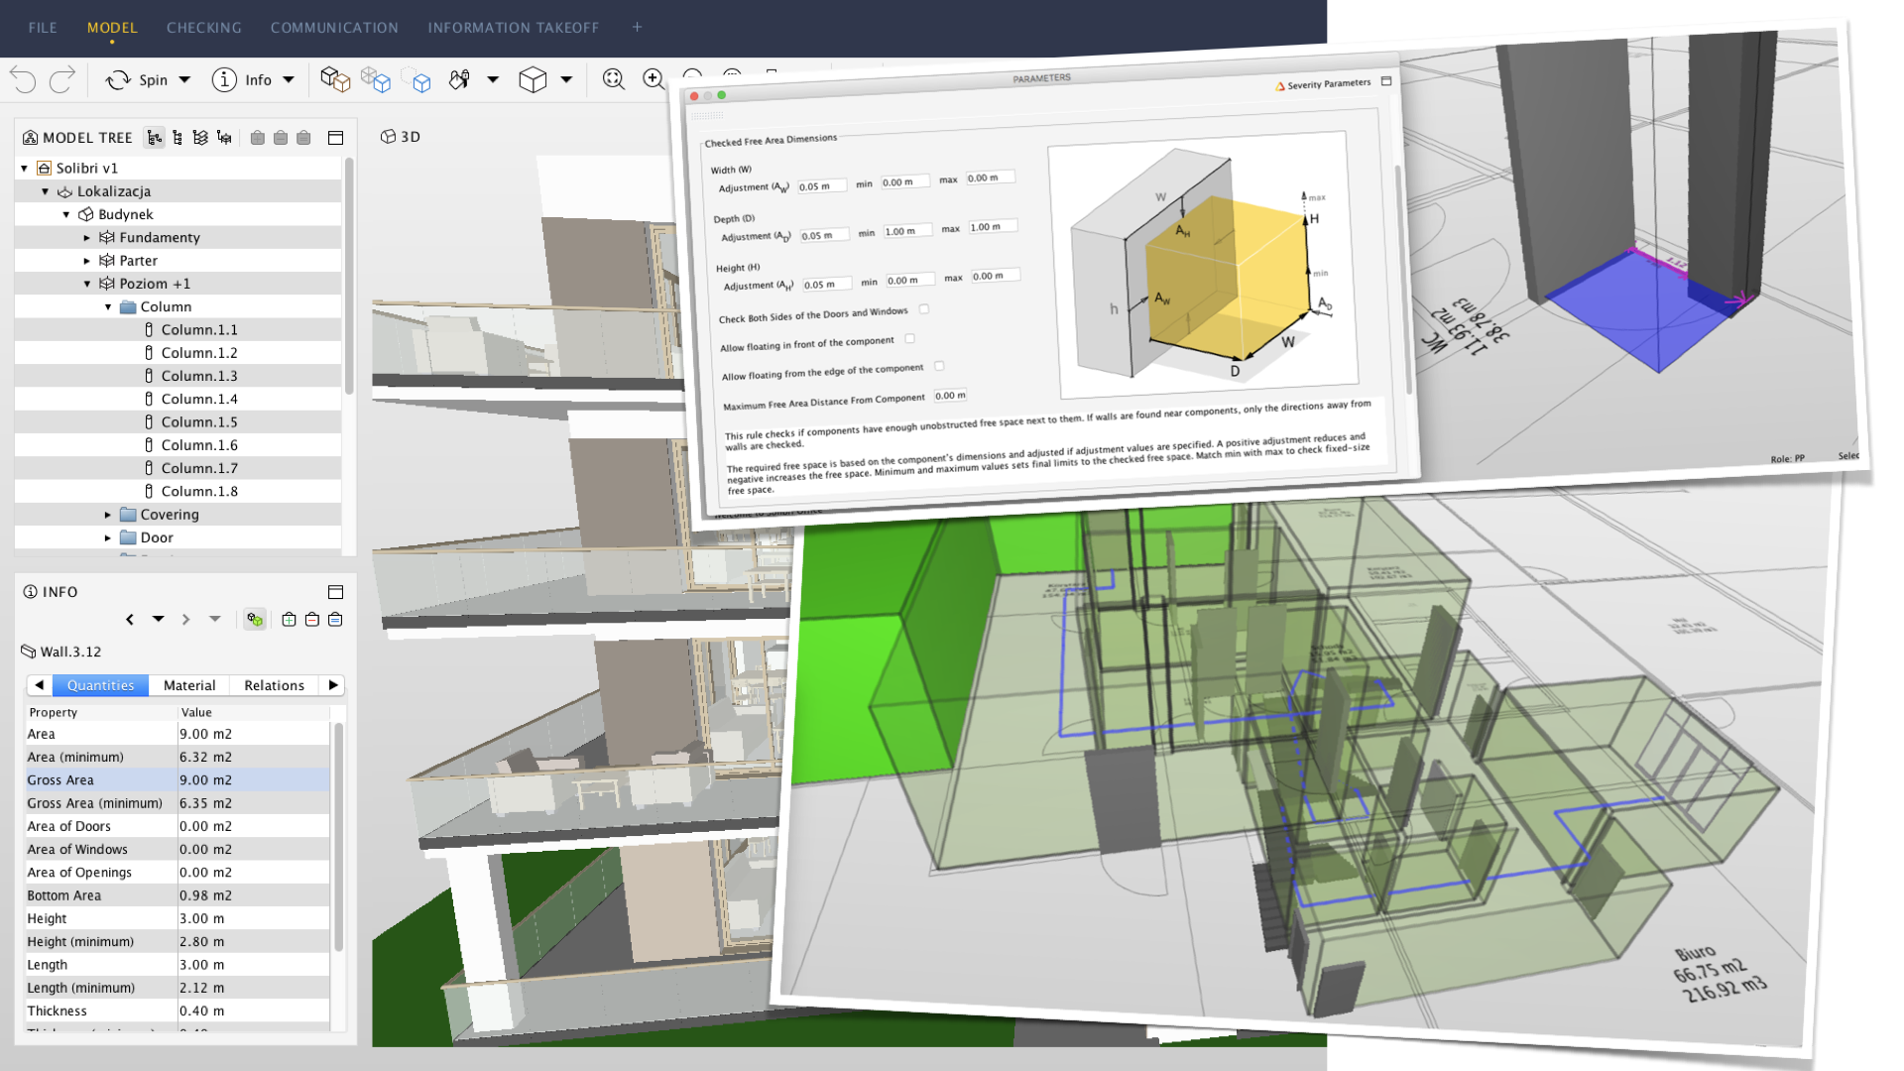
Task: Click the paint bucket visualization icon
Action: click(459, 79)
